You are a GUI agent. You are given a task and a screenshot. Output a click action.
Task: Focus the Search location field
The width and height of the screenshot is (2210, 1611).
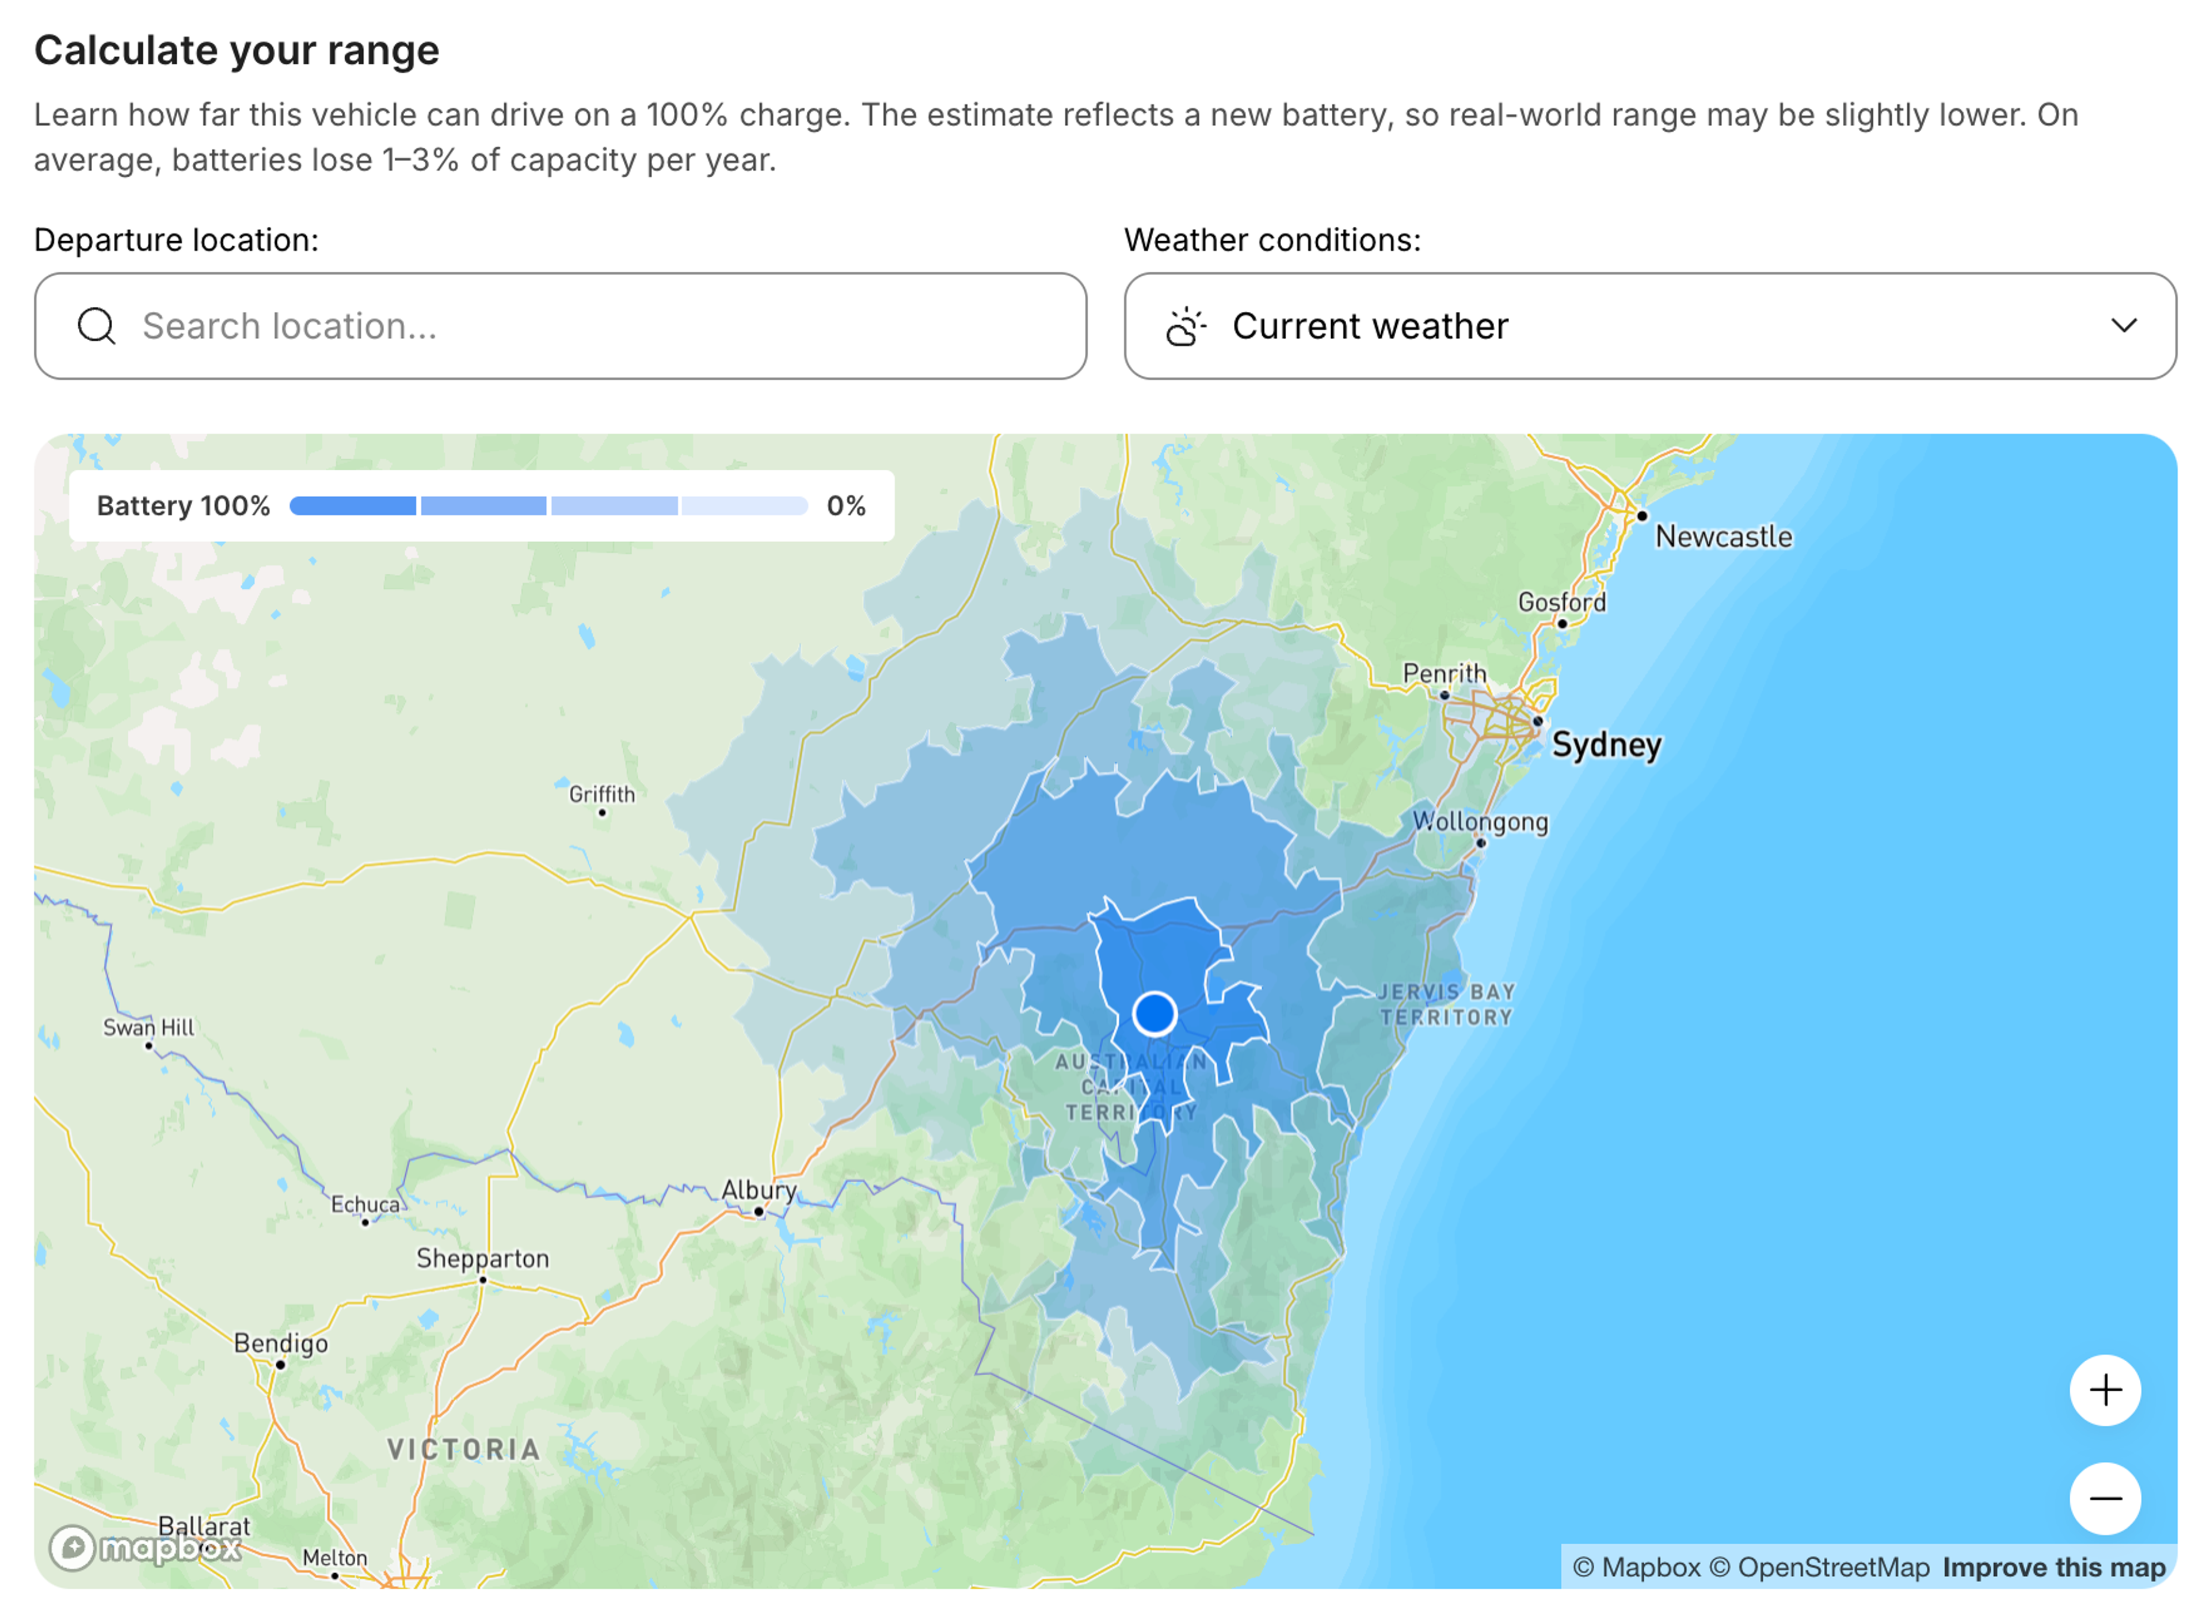[561, 326]
